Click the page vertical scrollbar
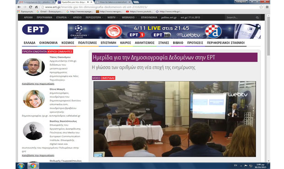 pyautogui.click(x=268, y=88)
